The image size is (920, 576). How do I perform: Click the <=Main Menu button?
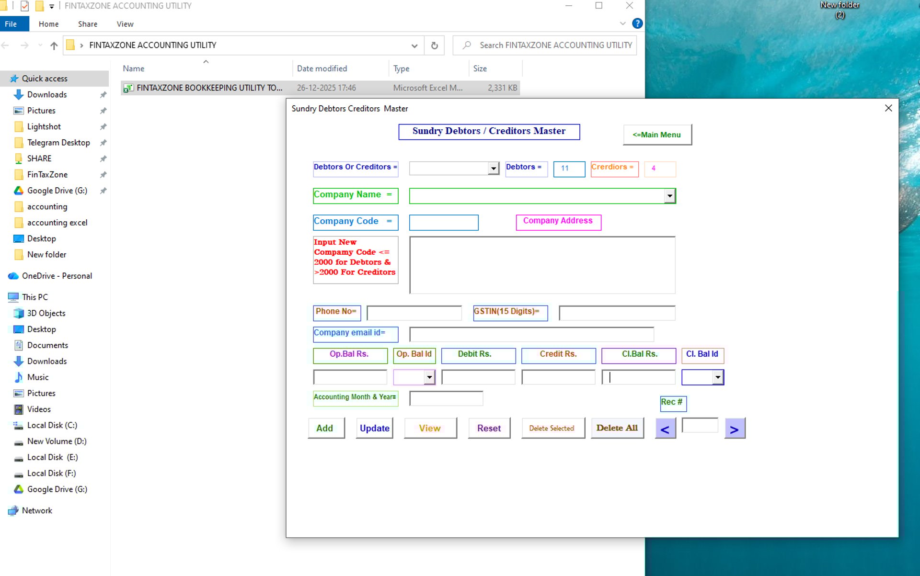[656, 135]
